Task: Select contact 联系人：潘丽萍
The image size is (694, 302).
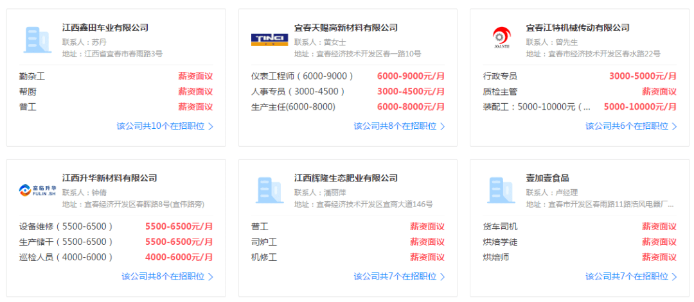Action: 320,193
